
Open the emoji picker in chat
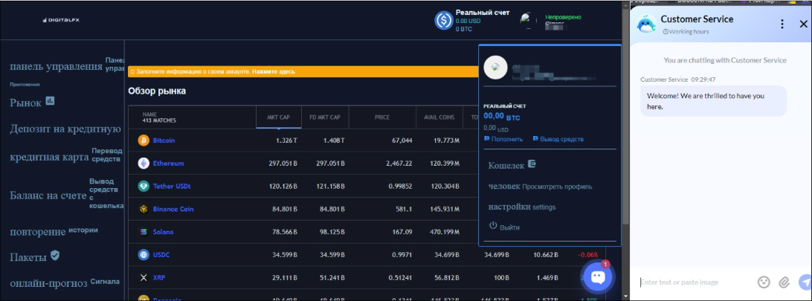[x=764, y=282]
